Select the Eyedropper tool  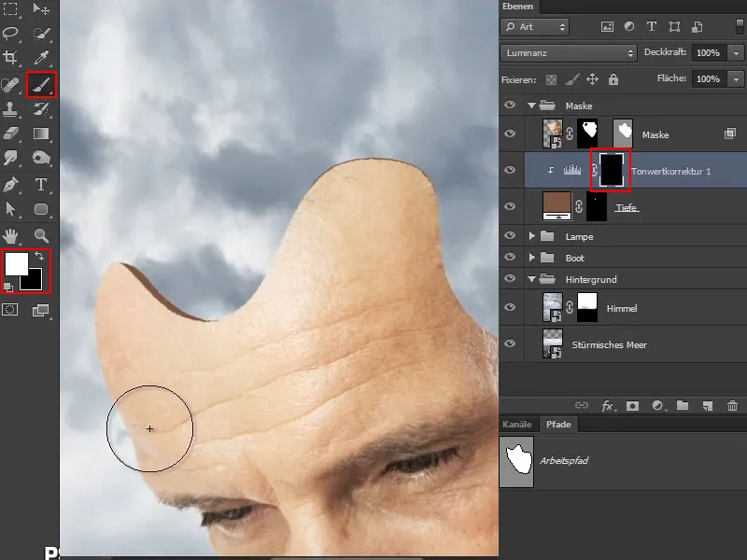point(41,58)
